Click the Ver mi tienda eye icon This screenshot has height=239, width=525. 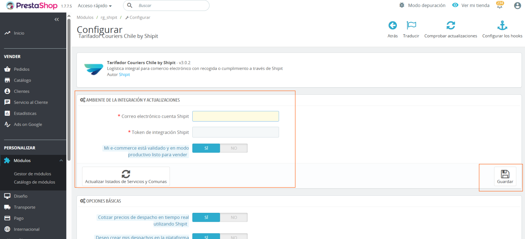(455, 5)
